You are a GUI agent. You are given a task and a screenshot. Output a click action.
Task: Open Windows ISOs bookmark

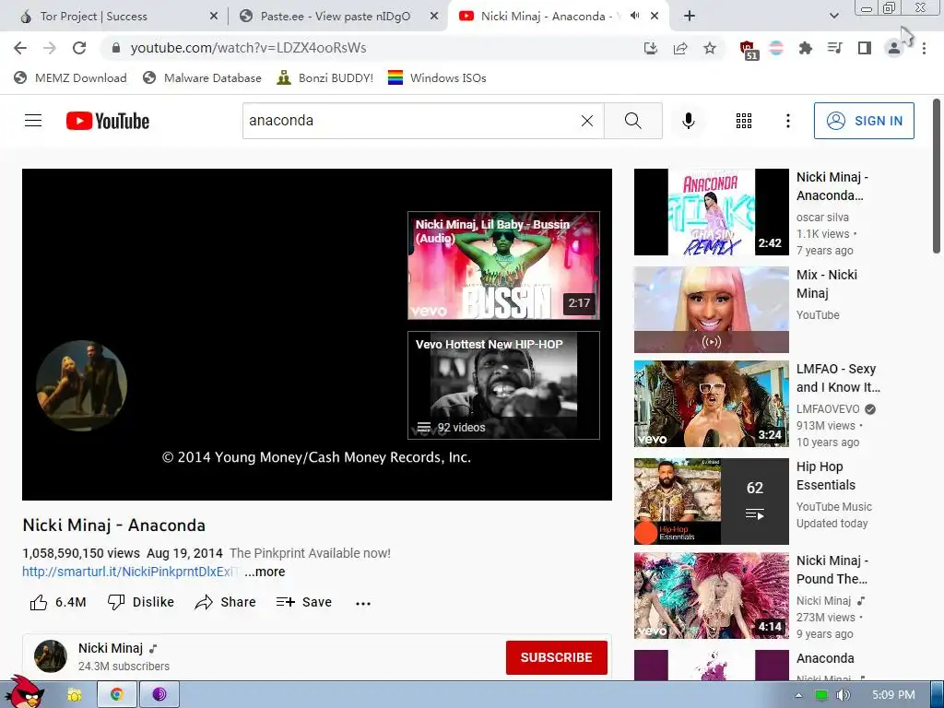click(x=437, y=78)
